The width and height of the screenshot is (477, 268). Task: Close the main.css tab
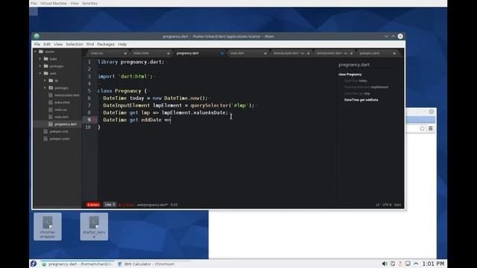coord(125,54)
